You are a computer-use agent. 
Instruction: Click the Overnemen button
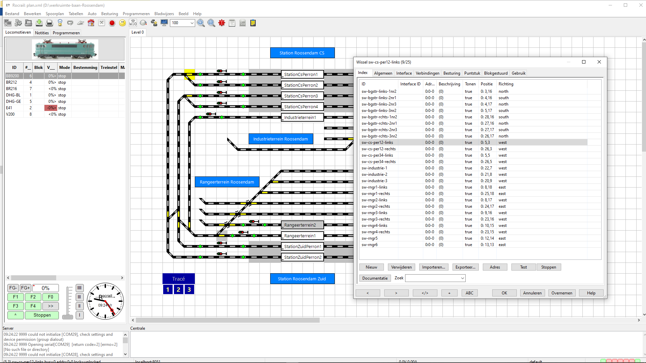pyautogui.click(x=562, y=293)
